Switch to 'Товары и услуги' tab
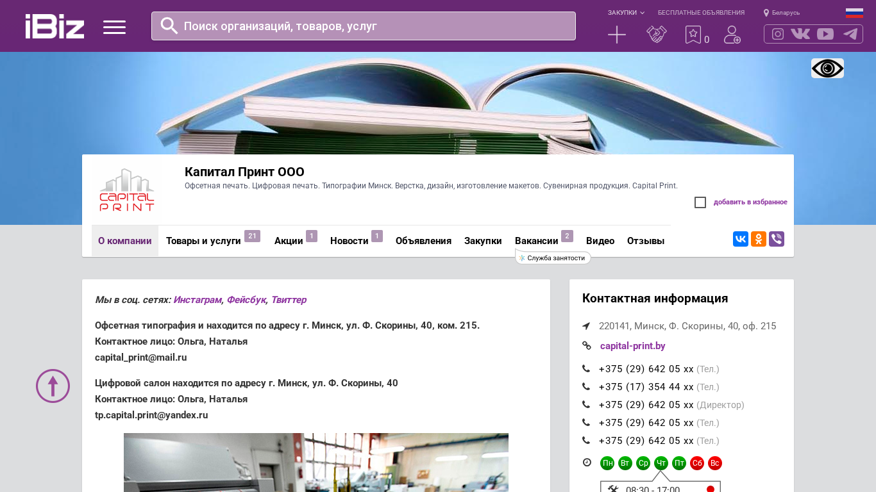This screenshot has width=876, height=492. 203,241
